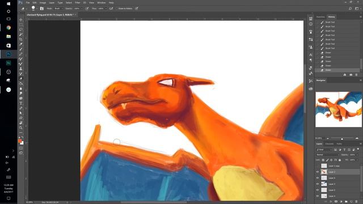Open the eraser tool preset picker arrow

(x=27, y=9)
